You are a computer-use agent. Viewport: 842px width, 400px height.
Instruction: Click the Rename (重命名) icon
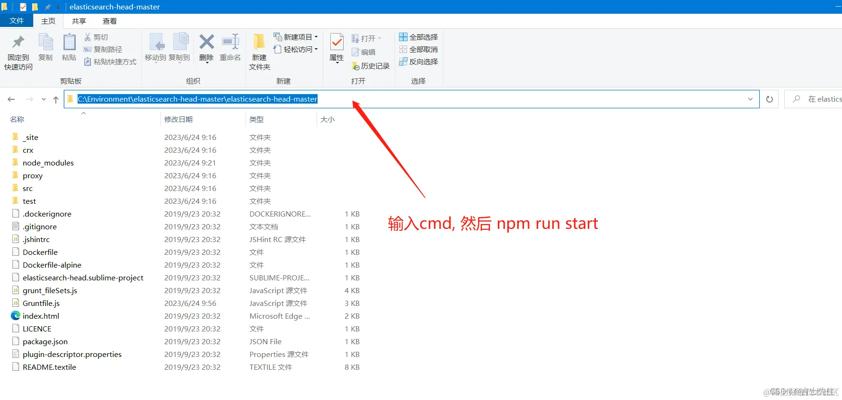coord(230,42)
